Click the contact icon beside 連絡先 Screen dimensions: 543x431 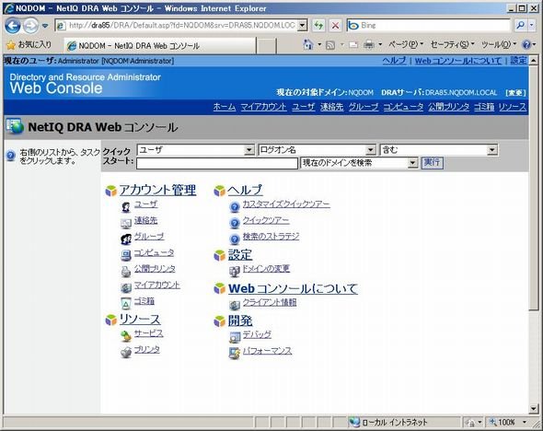pos(126,223)
